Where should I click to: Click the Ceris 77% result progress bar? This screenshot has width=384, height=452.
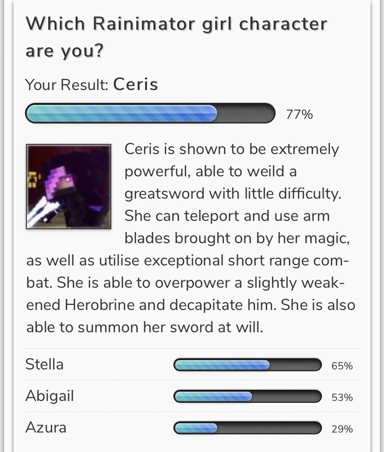150,114
